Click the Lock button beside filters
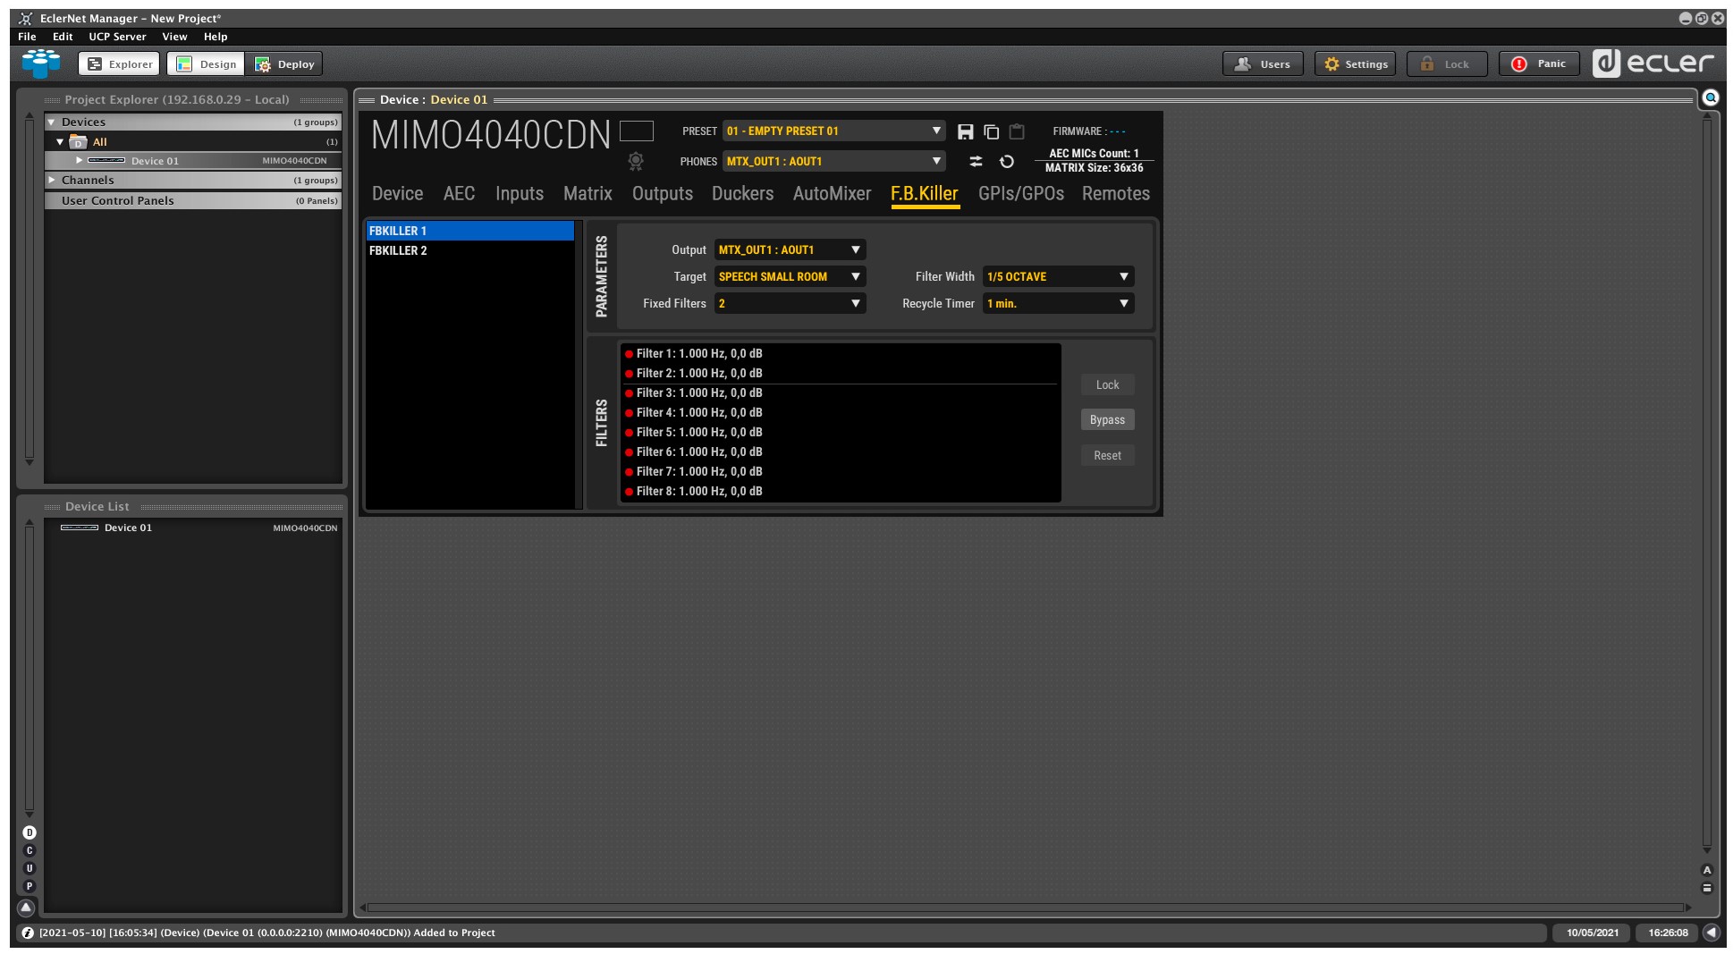Image resolution: width=1733 pixels, height=954 pixels. (1107, 385)
